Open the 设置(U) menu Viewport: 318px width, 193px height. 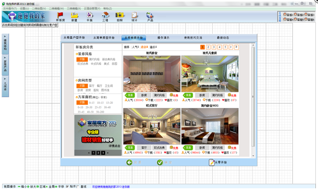coord(24,8)
